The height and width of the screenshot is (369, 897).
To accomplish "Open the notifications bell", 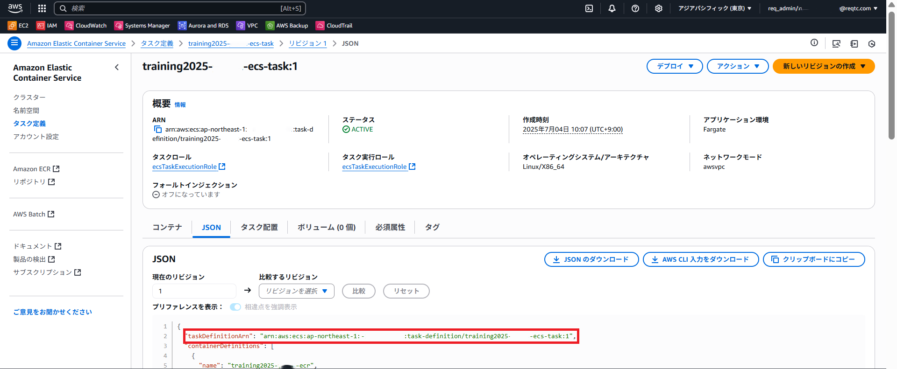I will (612, 8).
